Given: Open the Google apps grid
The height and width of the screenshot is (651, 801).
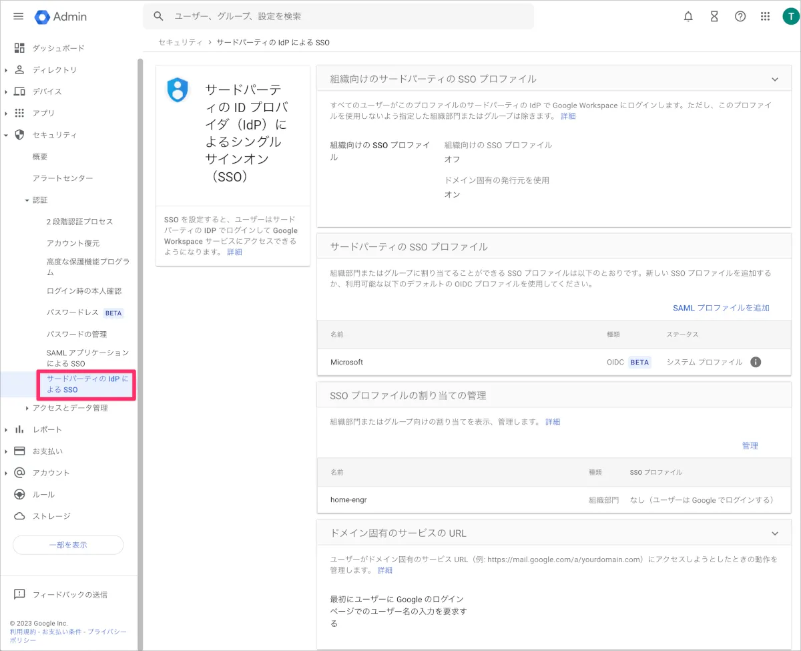Looking at the screenshot, I should click(x=766, y=17).
